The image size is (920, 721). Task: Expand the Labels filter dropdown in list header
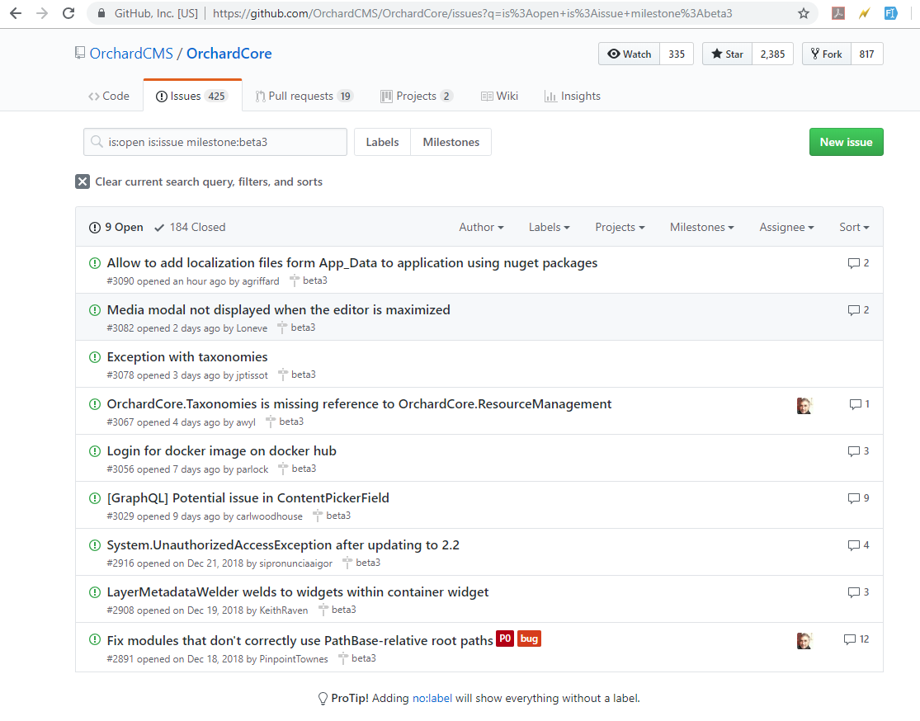click(550, 227)
